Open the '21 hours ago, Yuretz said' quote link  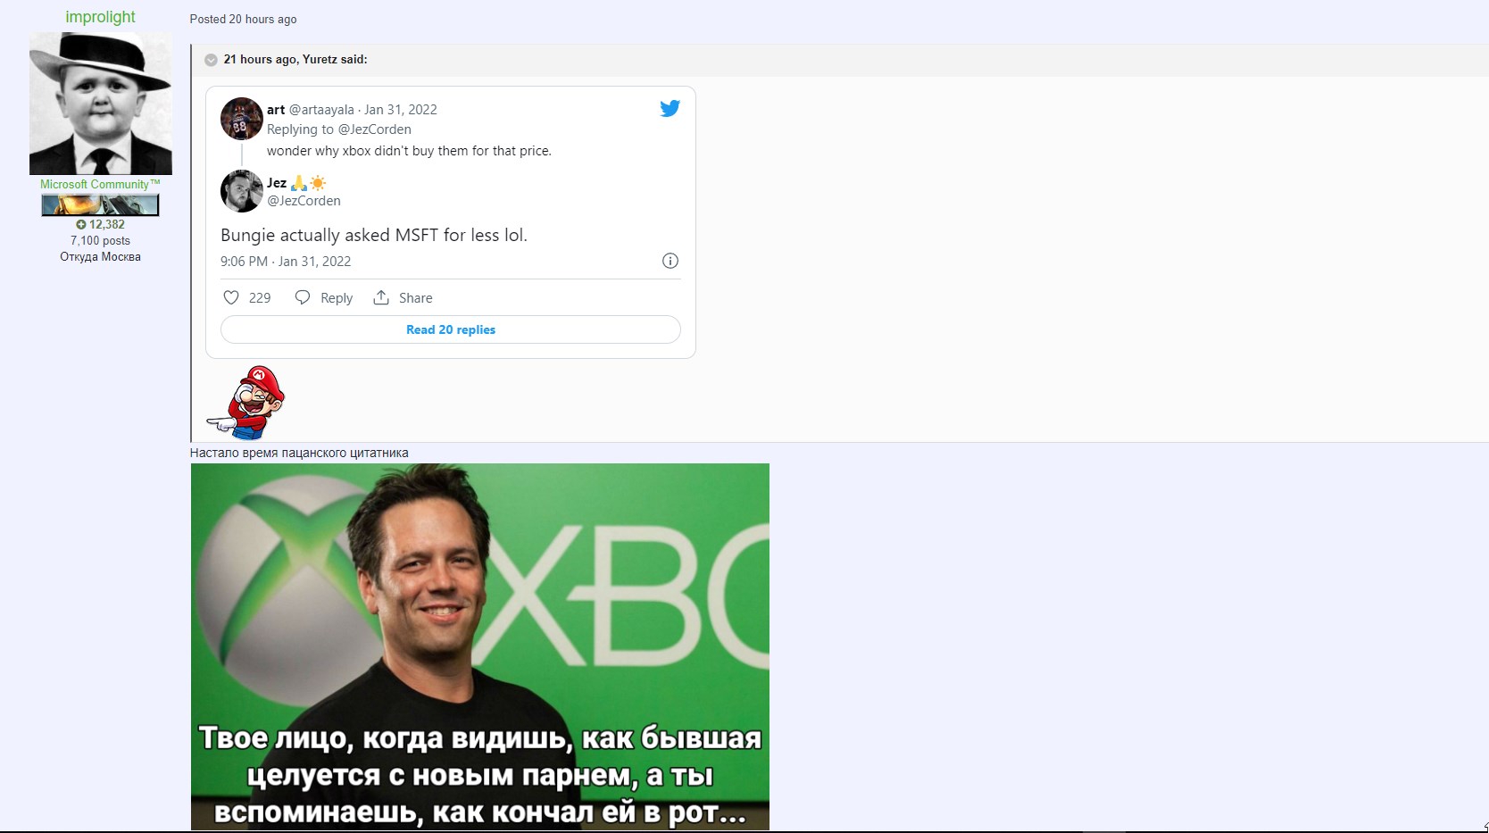(x=295, y=59)
